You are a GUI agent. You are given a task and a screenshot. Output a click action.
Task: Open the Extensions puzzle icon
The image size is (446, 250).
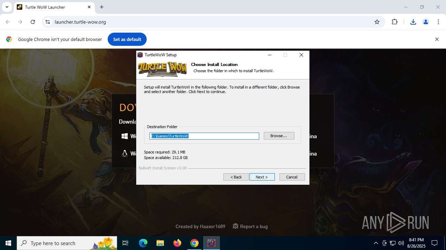pyautogui.click(x=394, y=22)
